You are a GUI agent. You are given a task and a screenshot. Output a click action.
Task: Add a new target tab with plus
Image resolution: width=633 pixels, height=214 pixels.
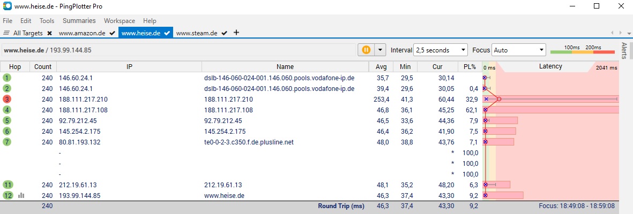(236, 33)
